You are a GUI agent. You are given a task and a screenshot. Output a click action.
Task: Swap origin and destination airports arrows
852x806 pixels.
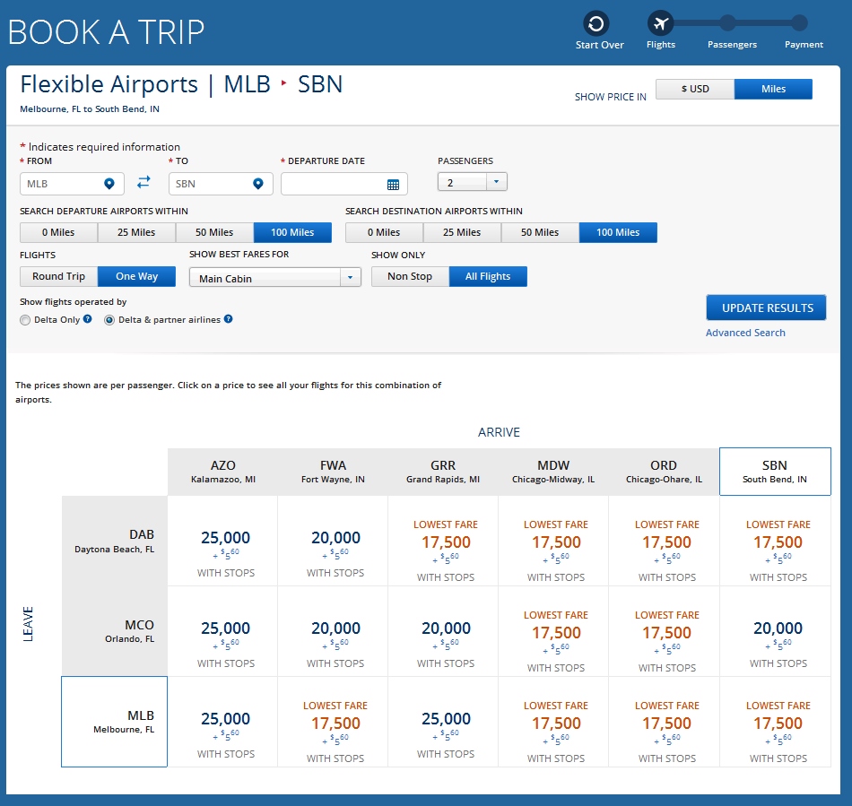click(143, 183)
